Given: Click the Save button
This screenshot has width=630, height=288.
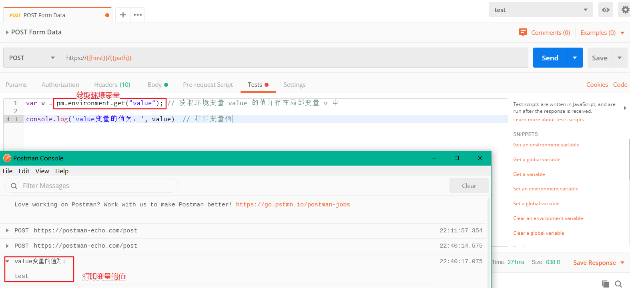Looking at the screenshot, I should click(x=600, y=58).
